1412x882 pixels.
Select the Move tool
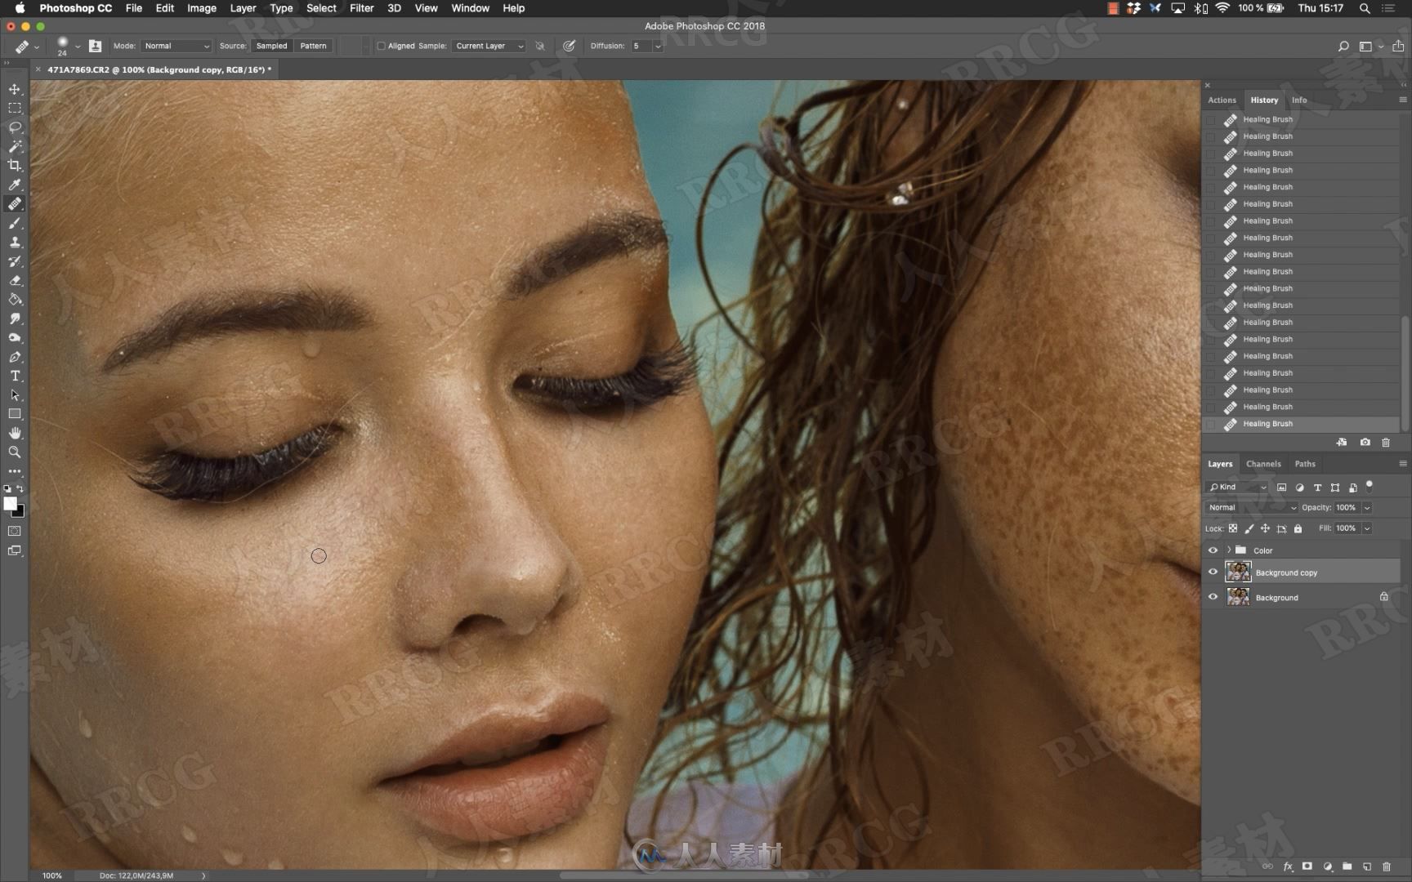15,89
